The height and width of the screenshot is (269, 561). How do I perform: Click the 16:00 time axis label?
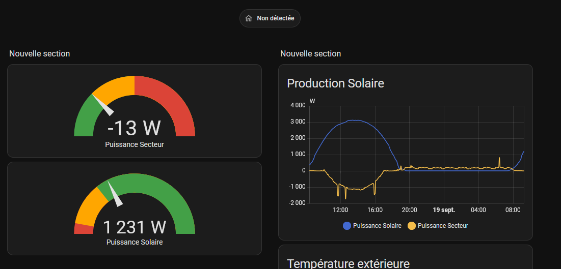(375, 210)
